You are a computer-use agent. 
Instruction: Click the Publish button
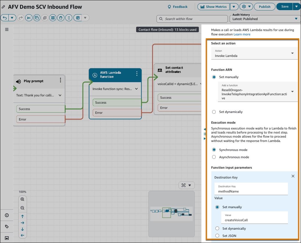pos(264,7)
